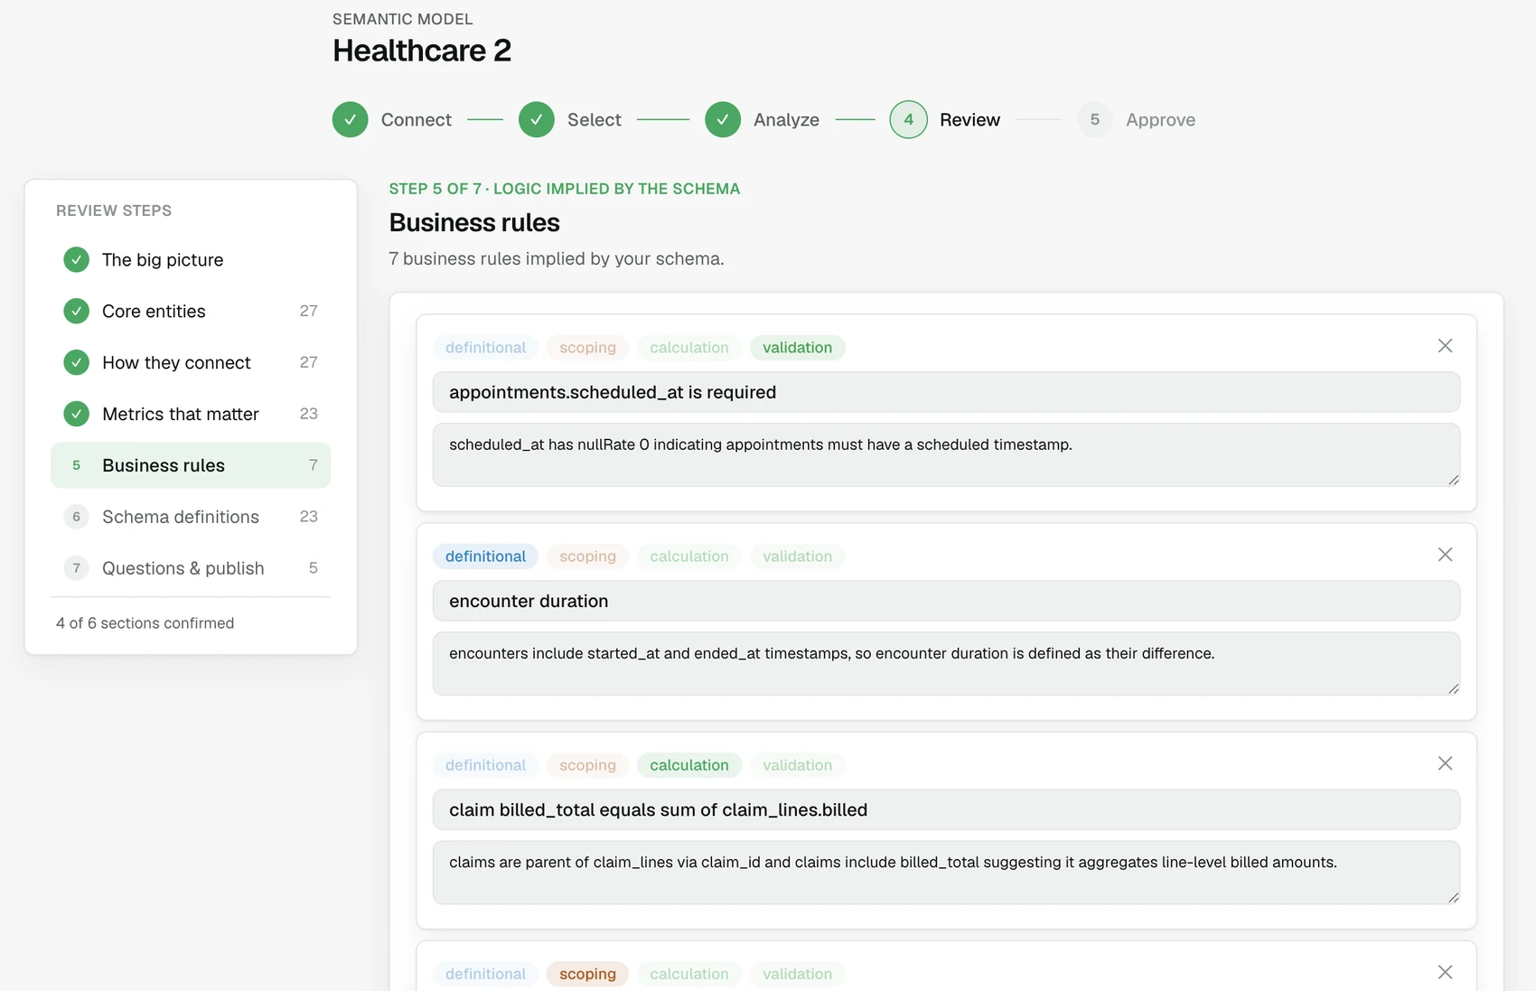Image resolution: width=1536 pixels, height=991 pixels.
Task: Set appointments.scheduled_at rule type to scoping
Action: click(587, 348)
